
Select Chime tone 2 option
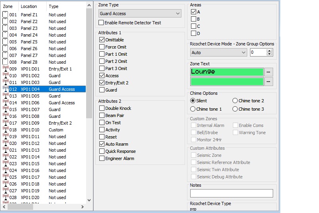point(235,101)
